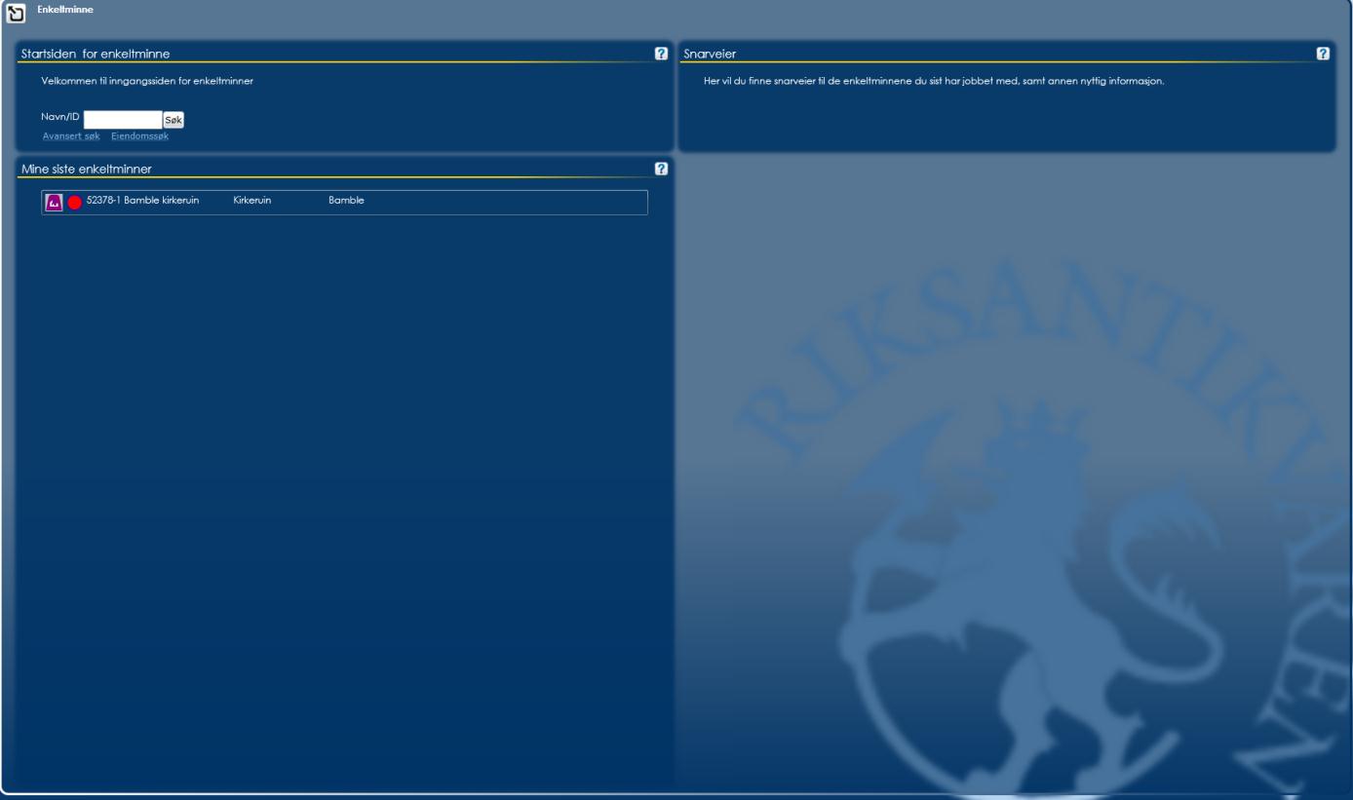Click the Bamble municipality cell in the list
This screenshot has width=1353, height=800.
click(x=346, y=201)
